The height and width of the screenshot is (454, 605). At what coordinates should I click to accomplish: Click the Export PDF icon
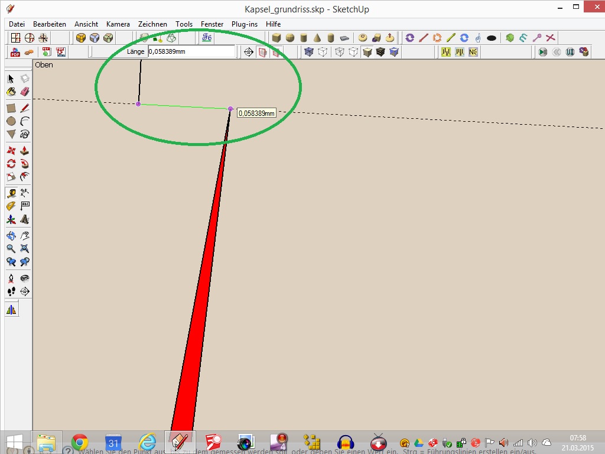(15, 52)
